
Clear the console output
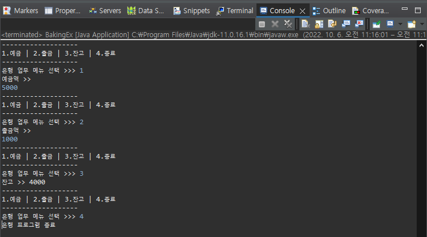[x=305, y=24]
